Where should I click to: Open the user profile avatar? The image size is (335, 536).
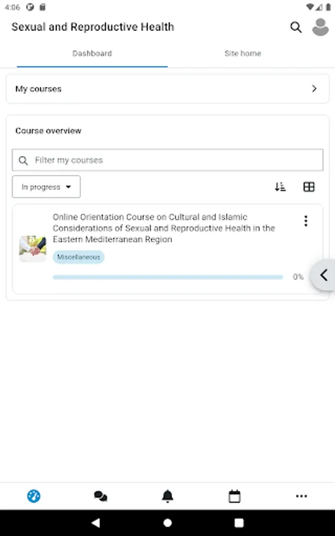pyautogui.click(x=320, y=27)
